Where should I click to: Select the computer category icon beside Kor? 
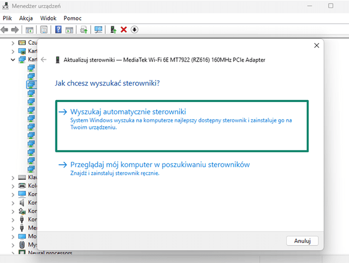(x=22, y=194)
